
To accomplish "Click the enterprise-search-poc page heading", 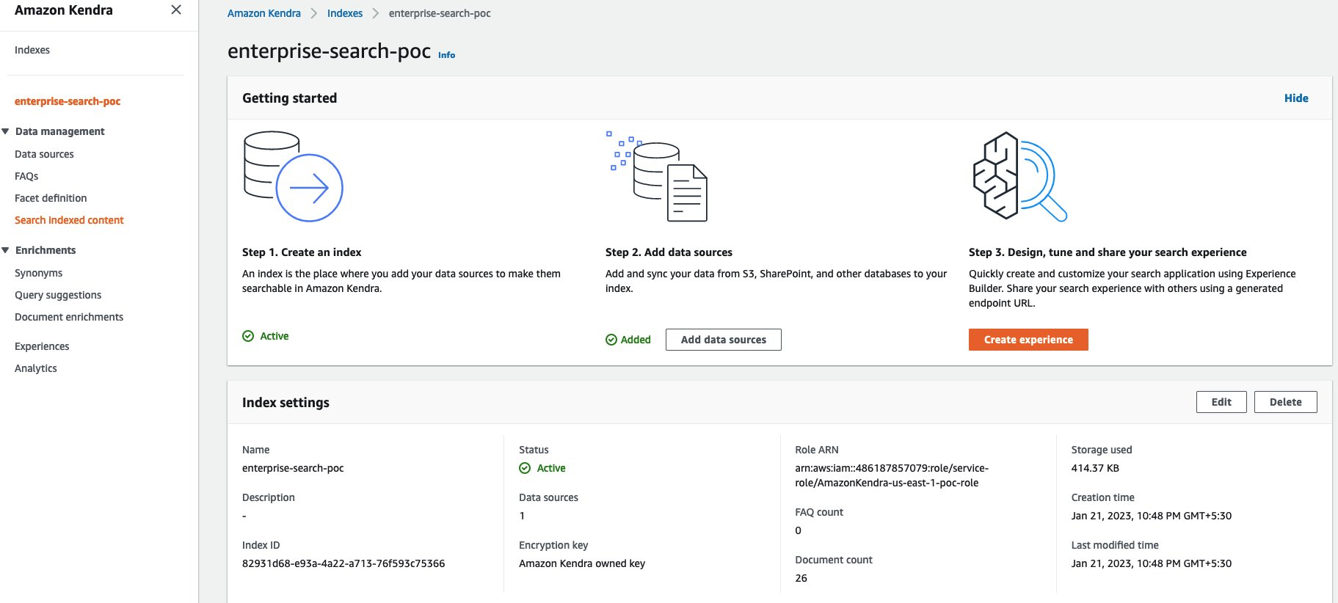I will pos(329,51).
